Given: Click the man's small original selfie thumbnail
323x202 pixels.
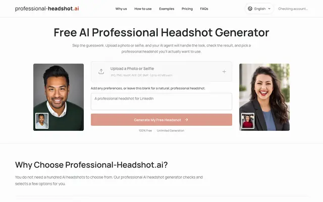Looking at the screenshot, I should (42, 121).
